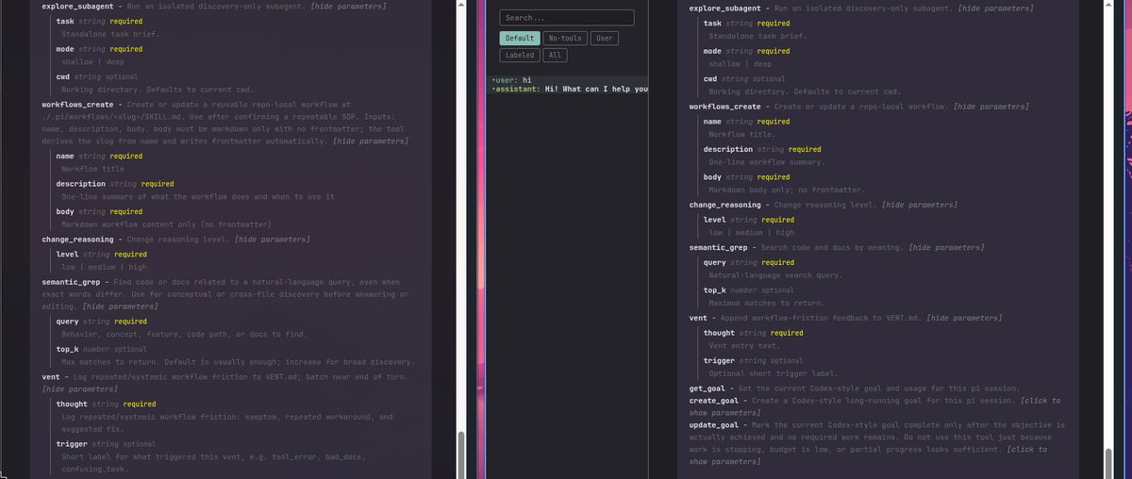This screenshot has width=1132, height=479.
Task: Select the No-tools filter button
Action: coord(565,39)
